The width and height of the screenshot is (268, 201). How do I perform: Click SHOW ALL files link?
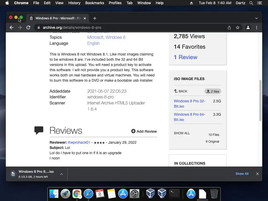pos(182,133)
